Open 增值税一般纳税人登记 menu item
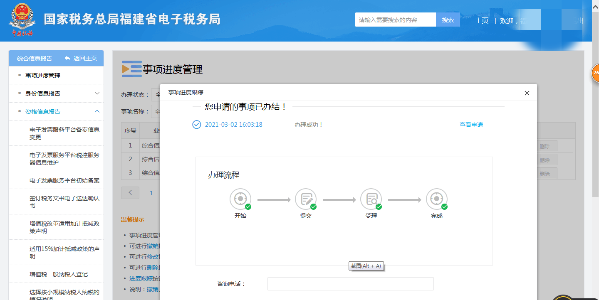 pos(59,274)
